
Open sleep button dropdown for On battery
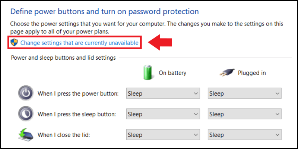163,114
